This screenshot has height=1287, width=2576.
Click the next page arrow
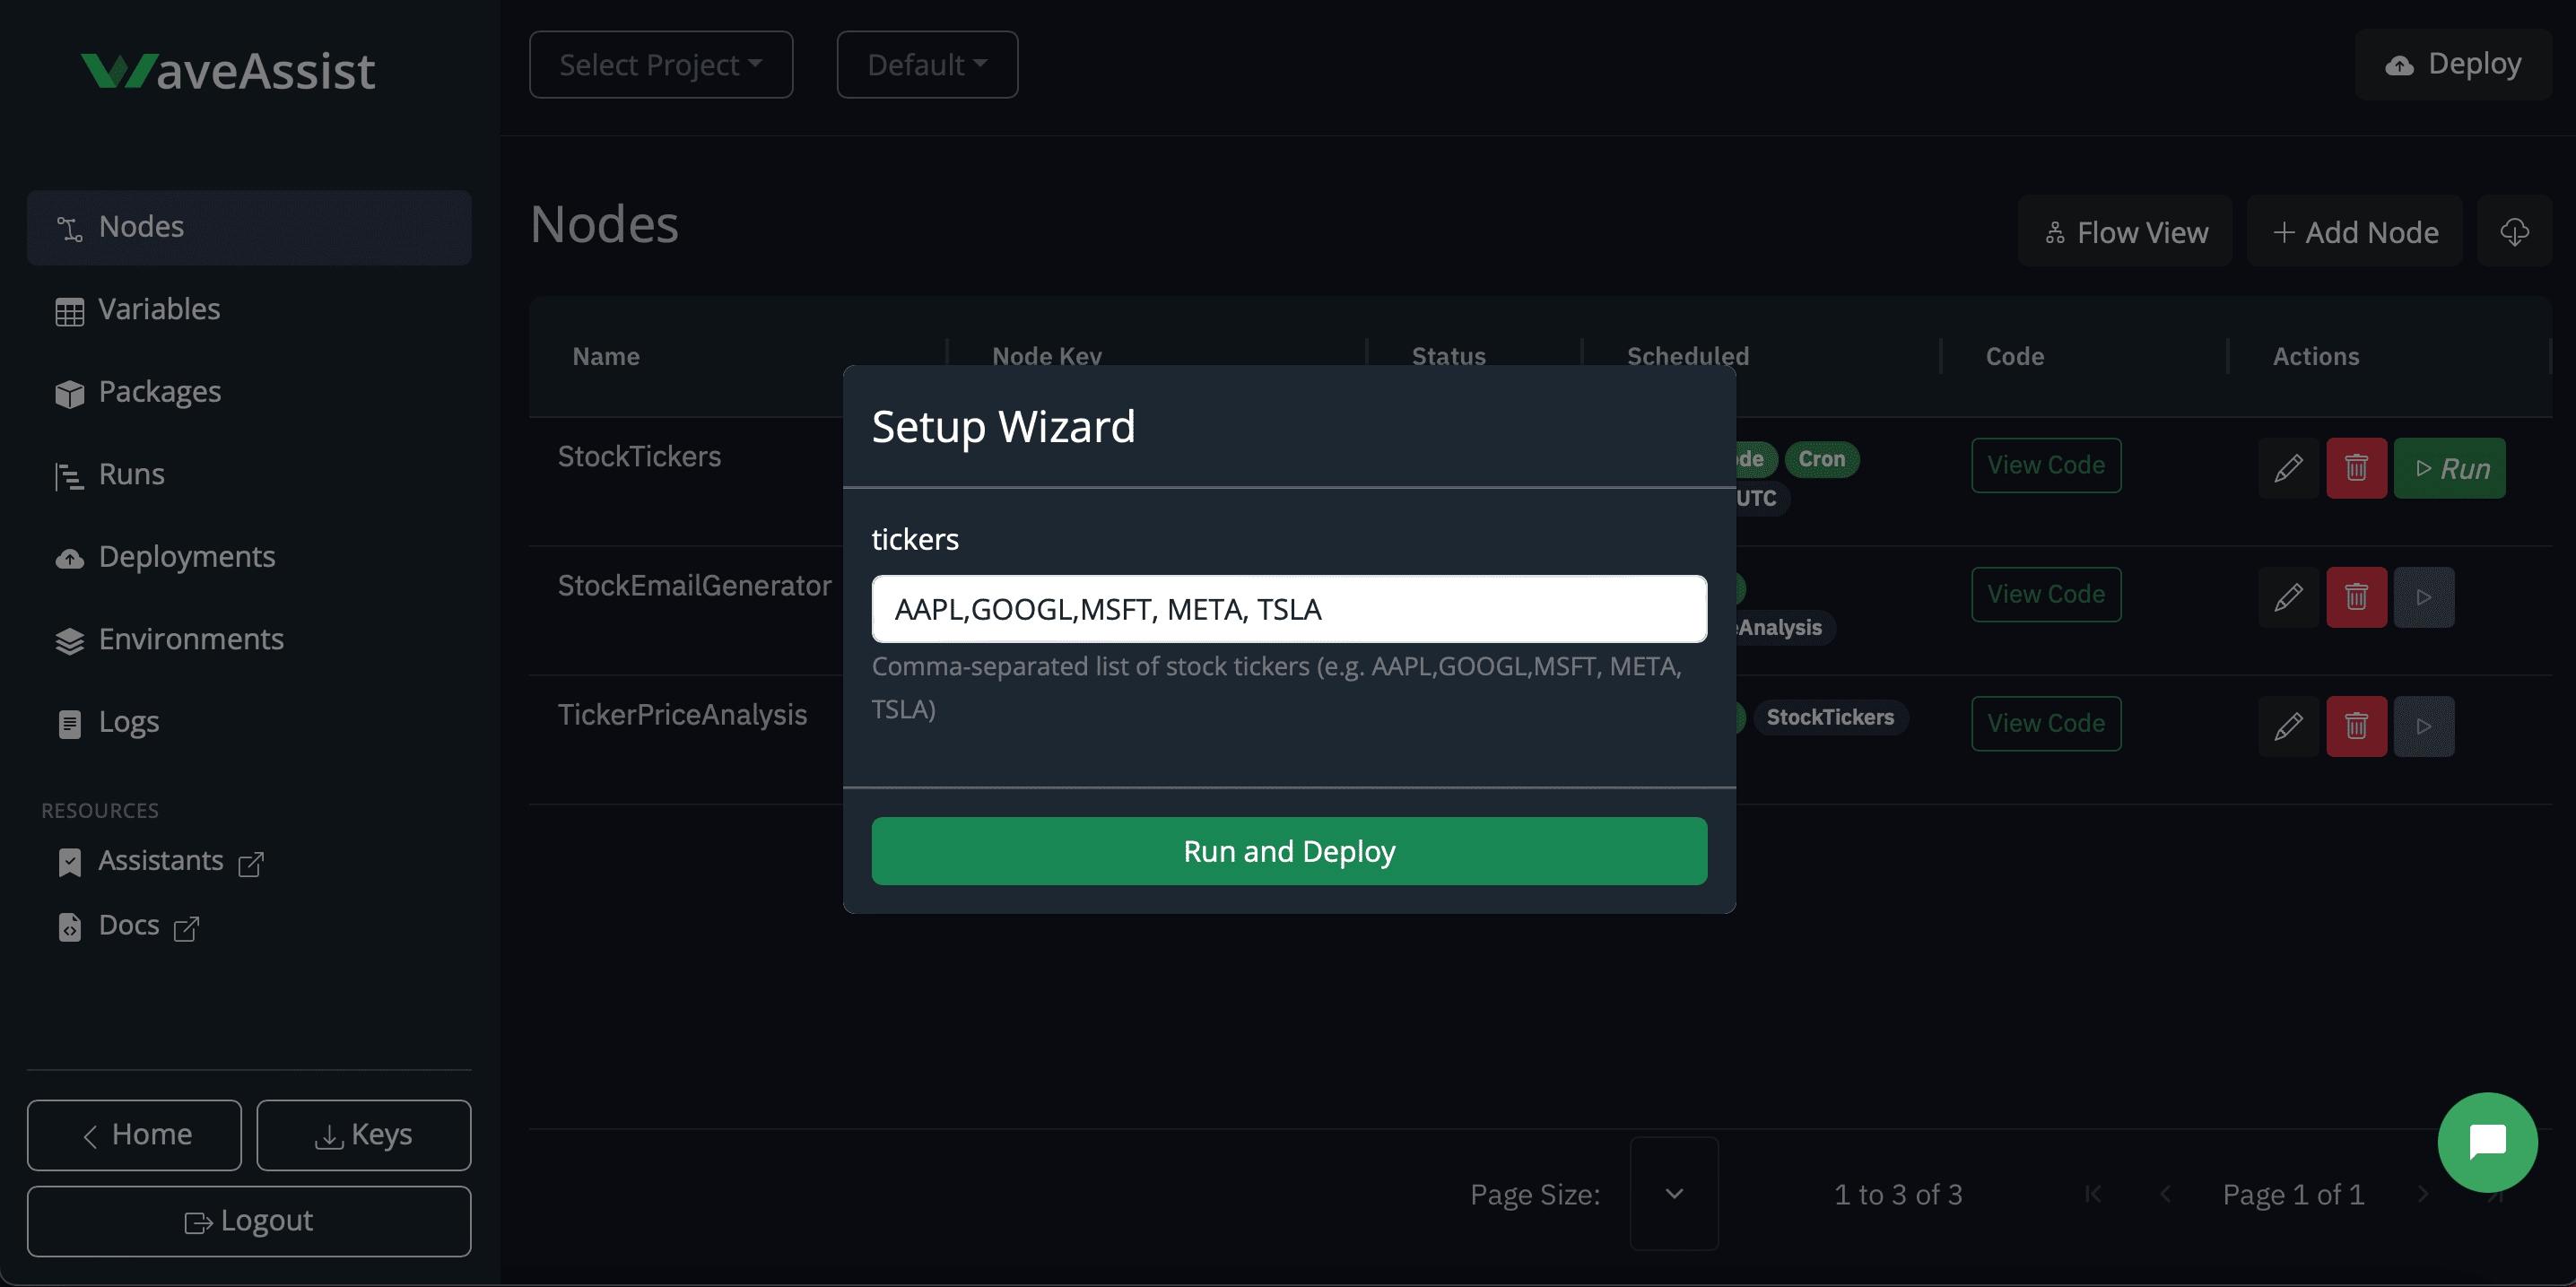[2422, 1194]
